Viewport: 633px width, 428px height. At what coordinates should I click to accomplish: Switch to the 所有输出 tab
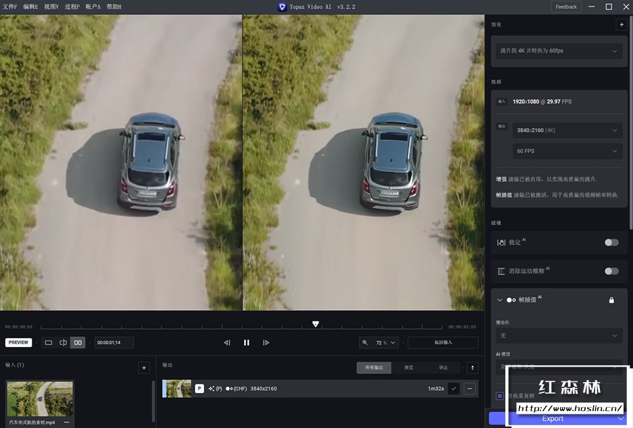point(374,368)
